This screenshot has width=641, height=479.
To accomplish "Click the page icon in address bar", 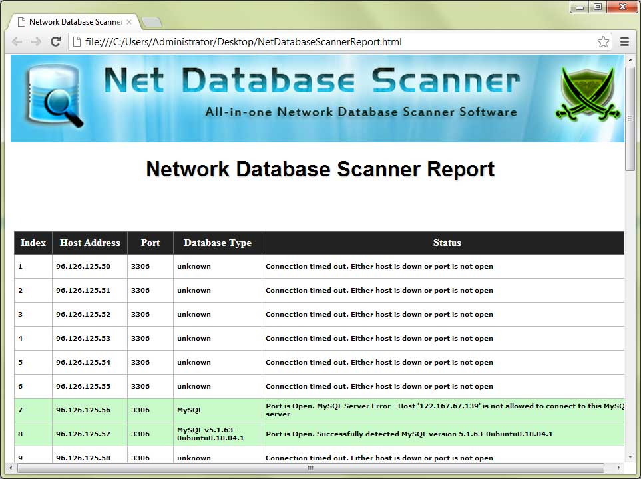I will point(77,42).
